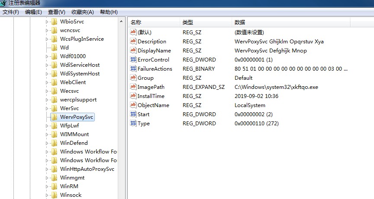Expand the WinHttpAutoProxySvc node
The height and width of the screenshot is (199, 374).
[47, 169]
